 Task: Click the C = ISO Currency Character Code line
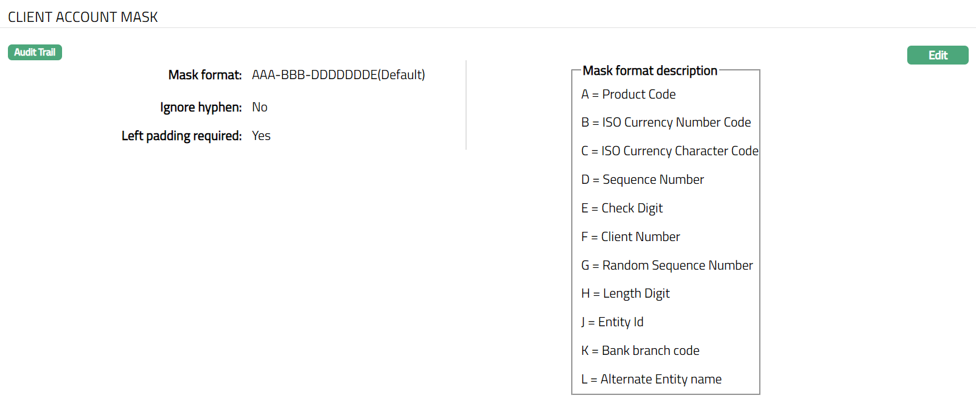click(669, 151)
